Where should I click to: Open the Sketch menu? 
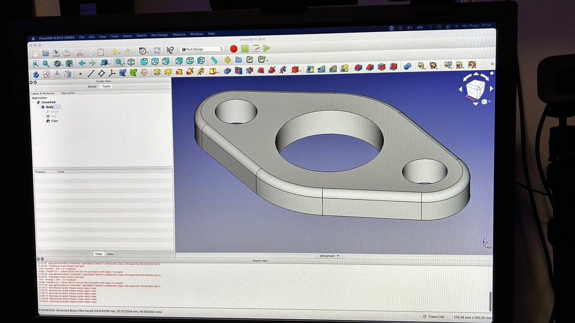141,36
